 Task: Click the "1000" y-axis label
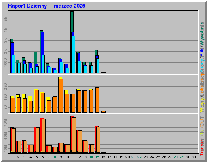coord(6,62)
